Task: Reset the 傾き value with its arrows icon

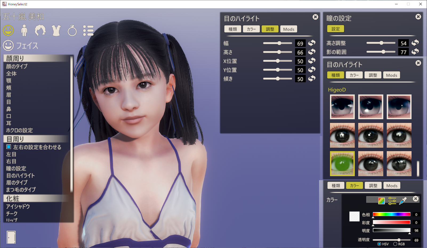Action: point(312,78)
